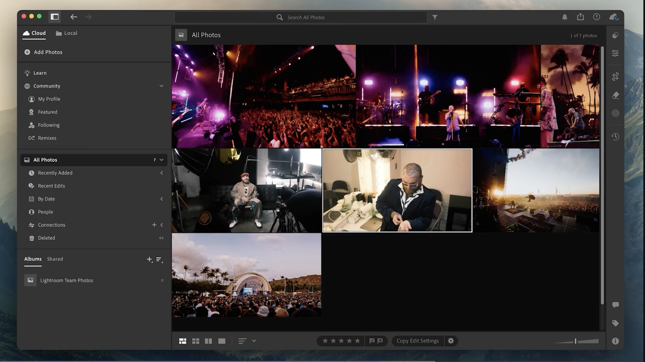Image resolution: width=645 pixels, height=362 pixels.
Task: Select the Healing eraser tool
Action: coord(615,95)
